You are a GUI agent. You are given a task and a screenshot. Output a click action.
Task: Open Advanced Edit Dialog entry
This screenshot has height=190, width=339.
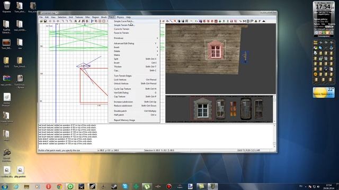pos(134,43)
